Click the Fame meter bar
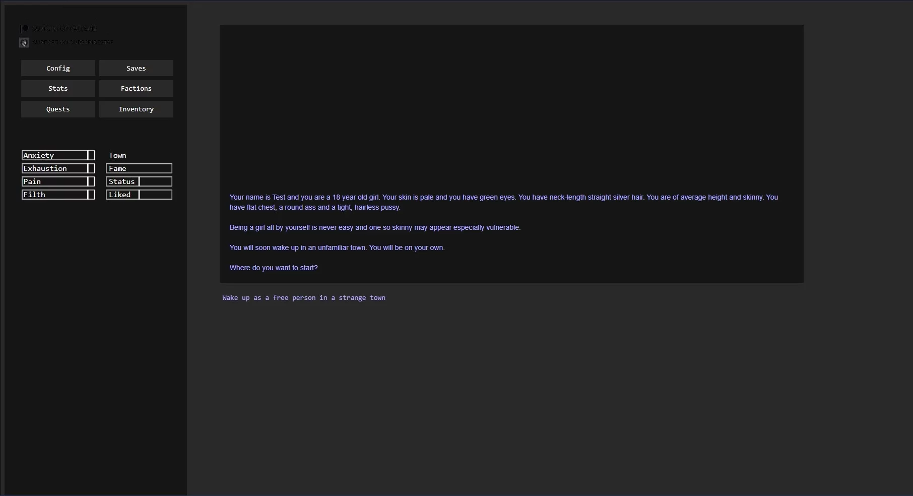Viewport: 913px width, 496px height. click(x=139, y=168)
